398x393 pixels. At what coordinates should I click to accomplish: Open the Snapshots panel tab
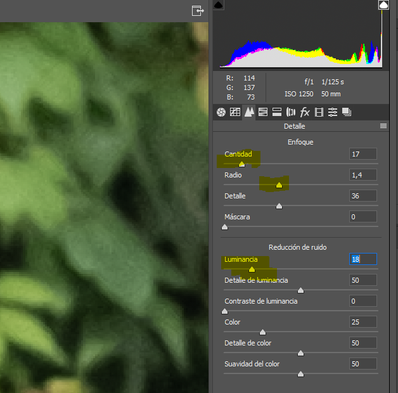pos(347,112)
